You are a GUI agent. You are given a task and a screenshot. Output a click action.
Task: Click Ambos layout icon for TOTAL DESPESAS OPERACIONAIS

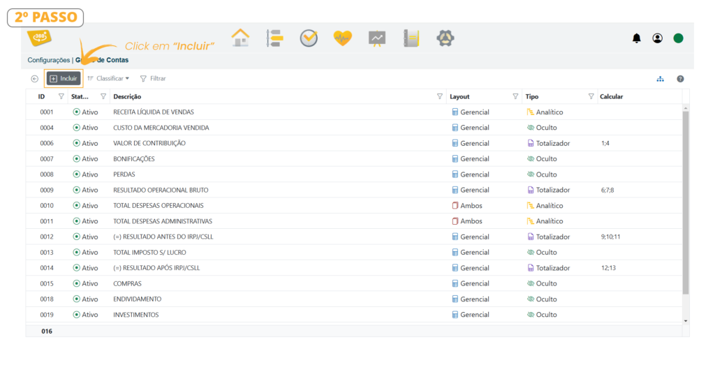[455, 205]
